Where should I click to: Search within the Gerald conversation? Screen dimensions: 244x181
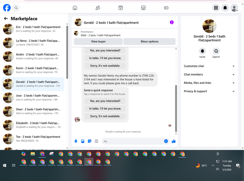coord(216,51)
